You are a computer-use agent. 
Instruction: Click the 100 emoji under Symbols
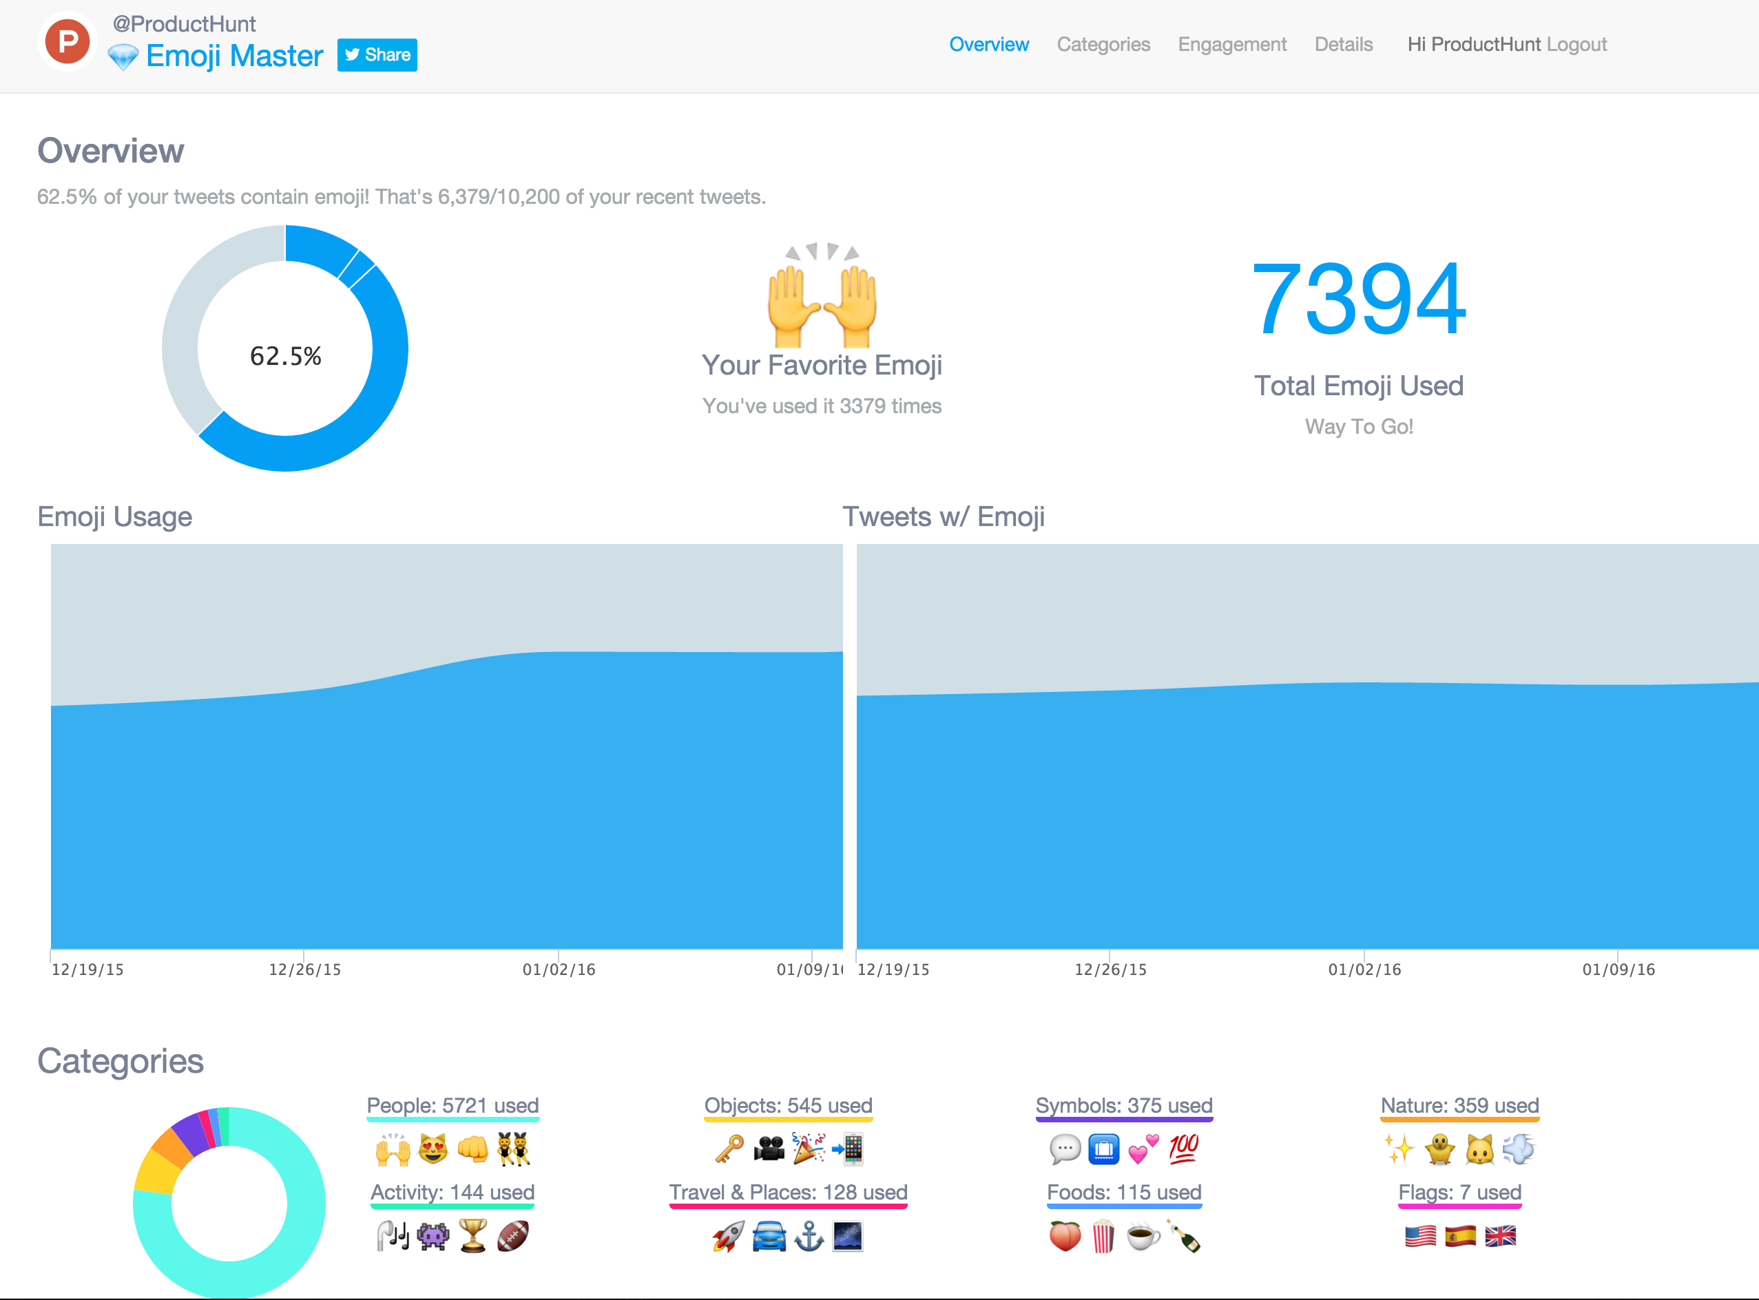coord(1183,1149)
